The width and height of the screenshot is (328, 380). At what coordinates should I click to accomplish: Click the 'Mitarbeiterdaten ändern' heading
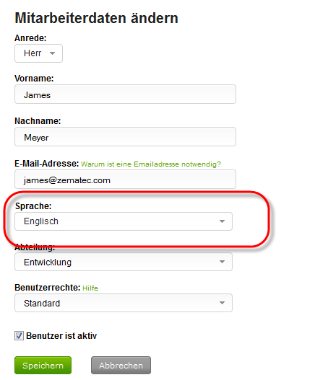[97, 18]
